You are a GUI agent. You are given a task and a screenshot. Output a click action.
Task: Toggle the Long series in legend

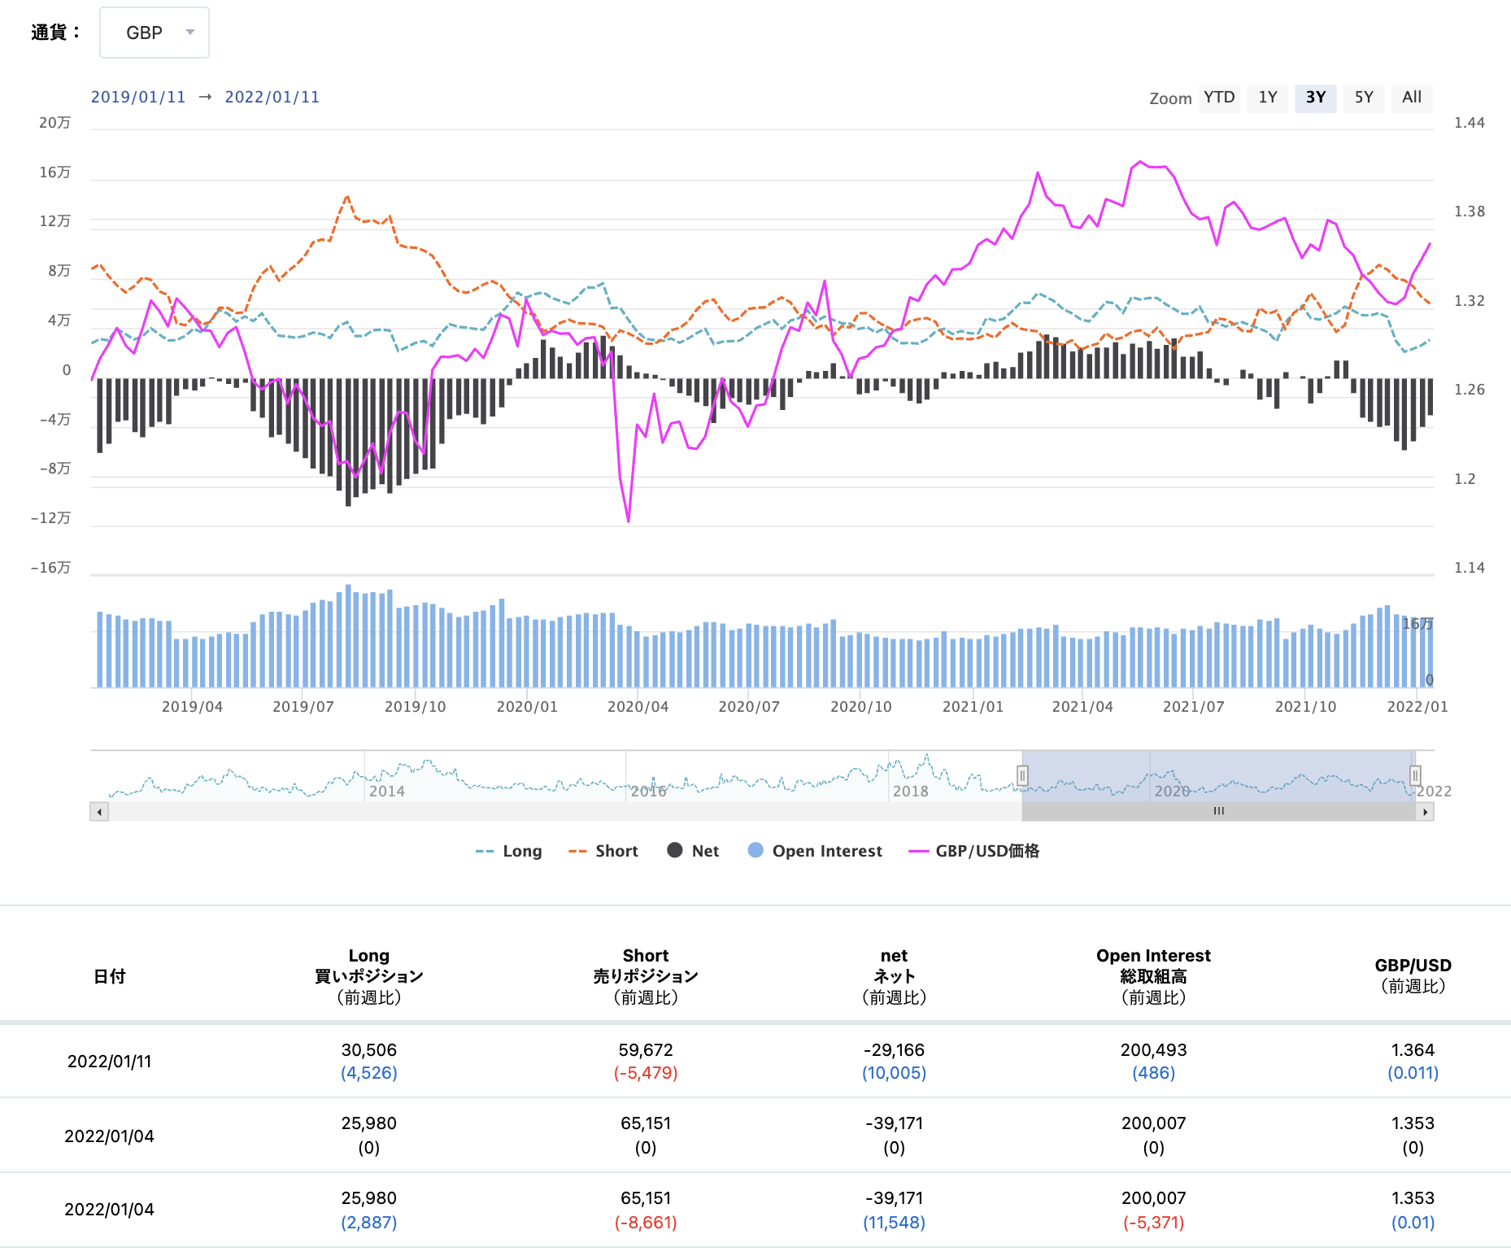coord(509,851)
